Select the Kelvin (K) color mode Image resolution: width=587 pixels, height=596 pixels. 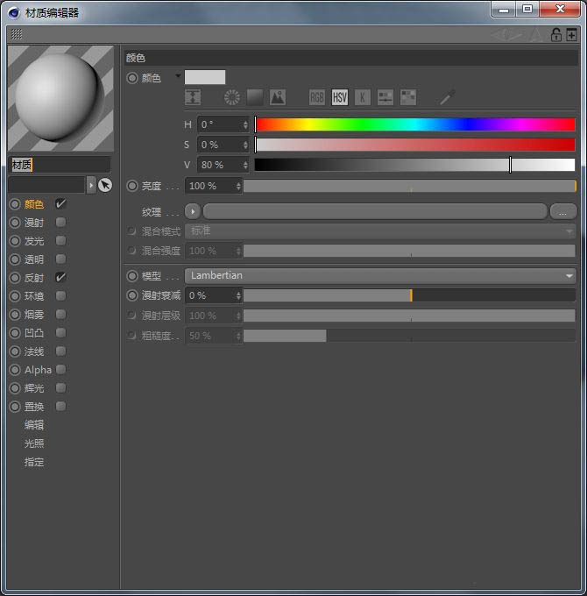click(x=363, y=97)
